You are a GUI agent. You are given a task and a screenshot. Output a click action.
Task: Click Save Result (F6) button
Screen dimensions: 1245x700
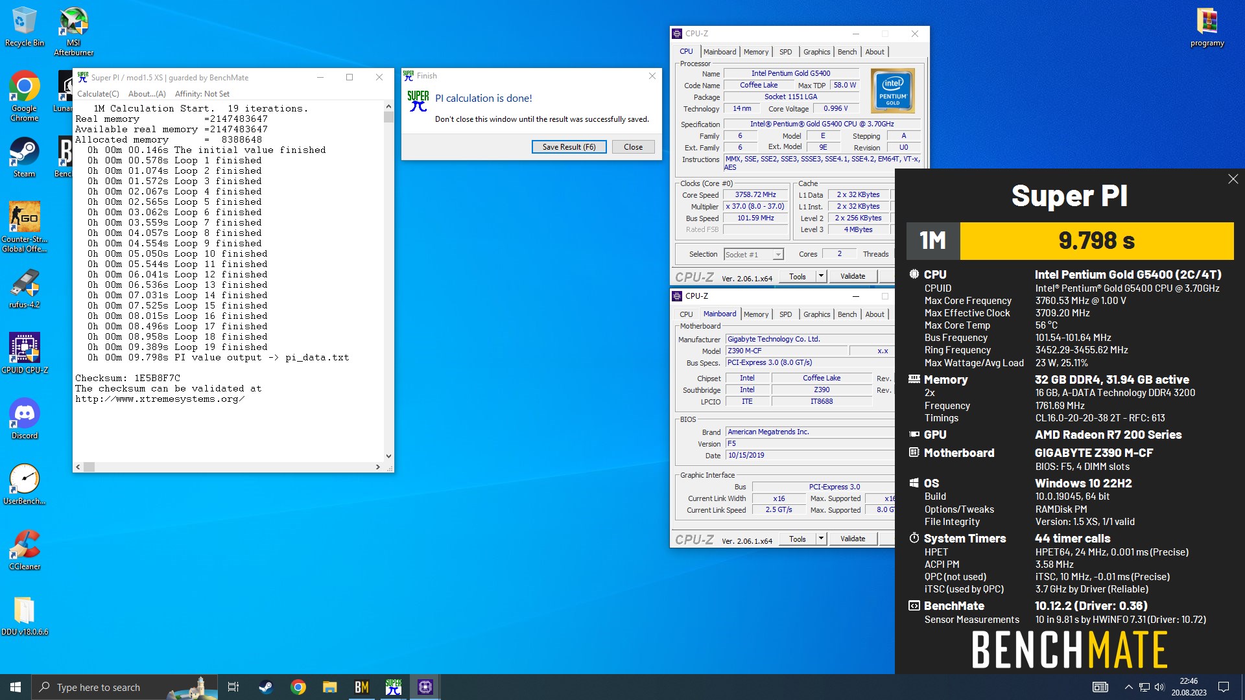tap(569, 147)
